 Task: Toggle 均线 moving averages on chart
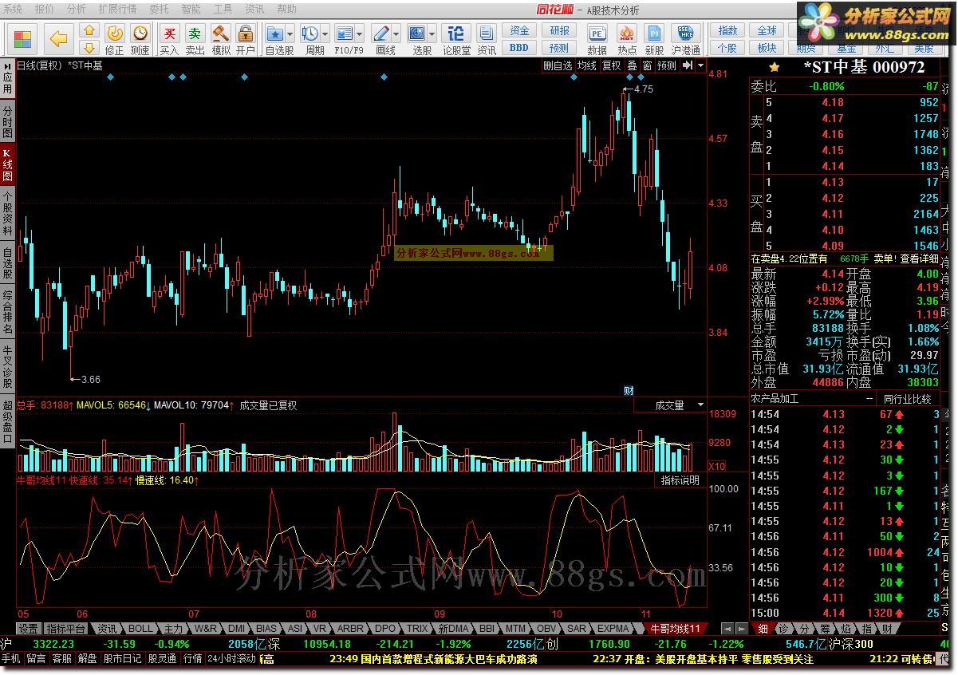pyautogui.click(x=588, y=65)
